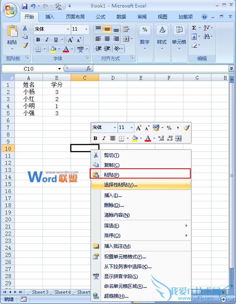
Task: Choose 超链接(H)... in the context menu
Action: [x=141, y=296]
